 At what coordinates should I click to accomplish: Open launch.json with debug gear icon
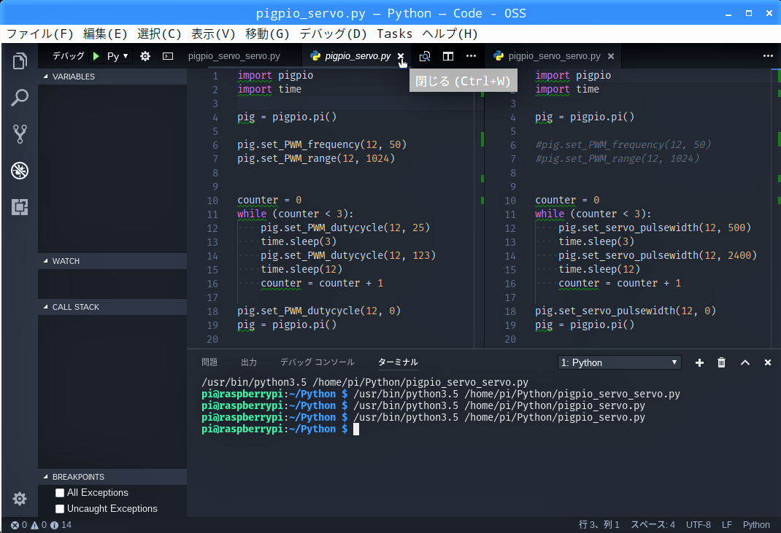click(145, 56)
